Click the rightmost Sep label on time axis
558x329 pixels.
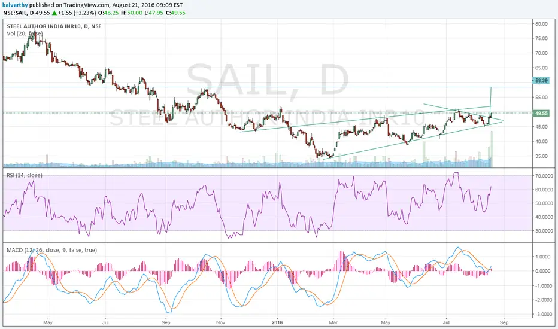click(x=504, y=322)
